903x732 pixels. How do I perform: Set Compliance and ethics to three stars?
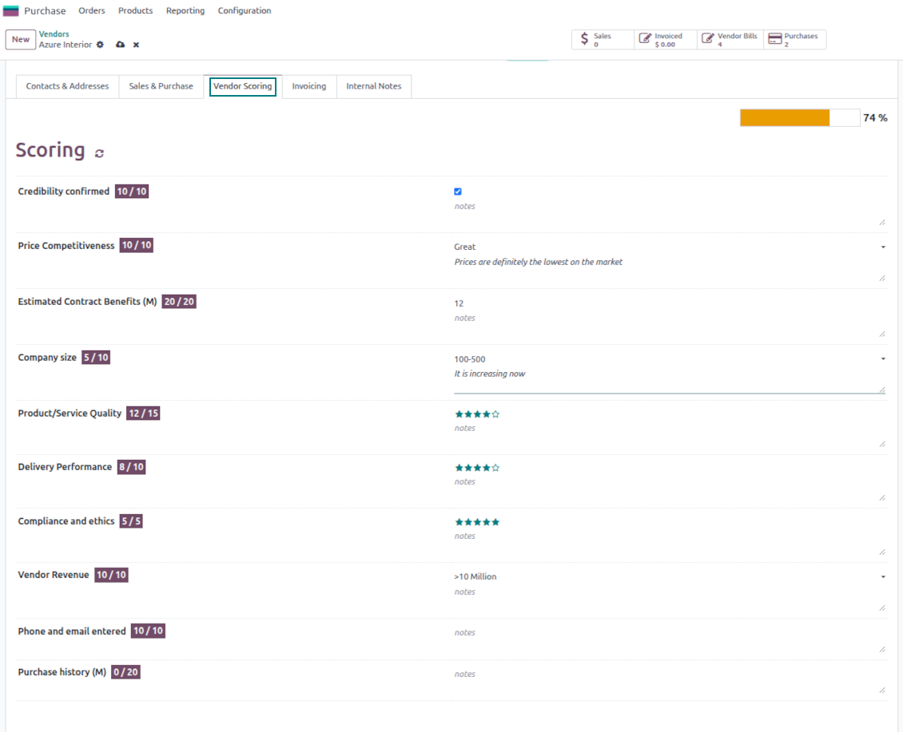477,523
